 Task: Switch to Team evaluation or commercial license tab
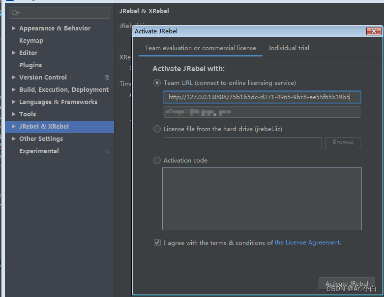(x=200, y=48)
